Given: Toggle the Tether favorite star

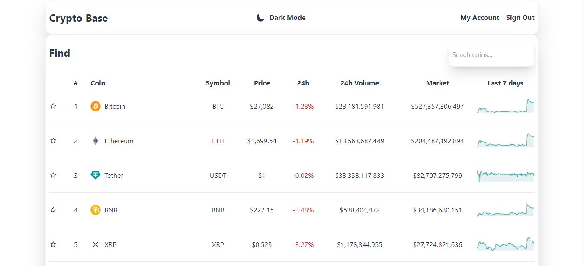Looking at the screenshot, I should click(53, 175).
